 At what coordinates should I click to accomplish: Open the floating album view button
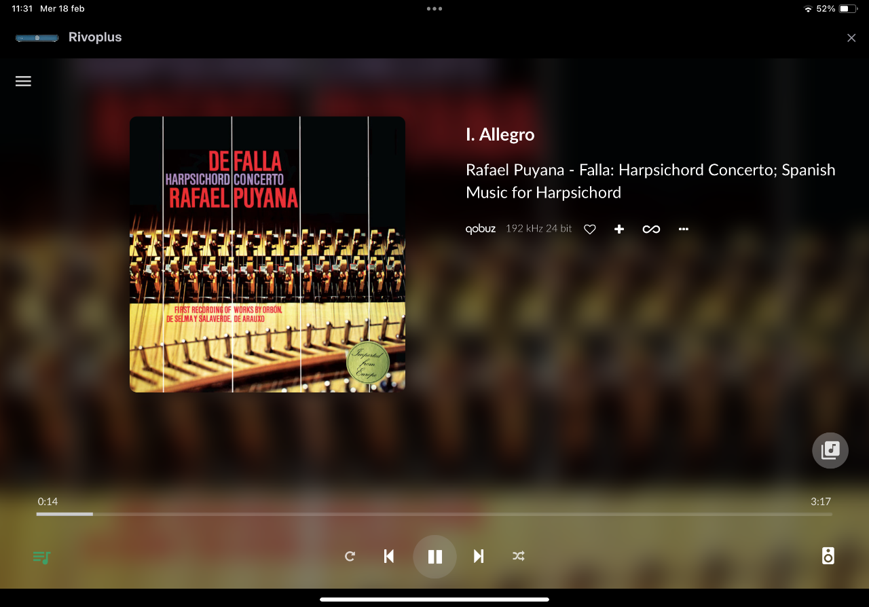click(830, 450)
